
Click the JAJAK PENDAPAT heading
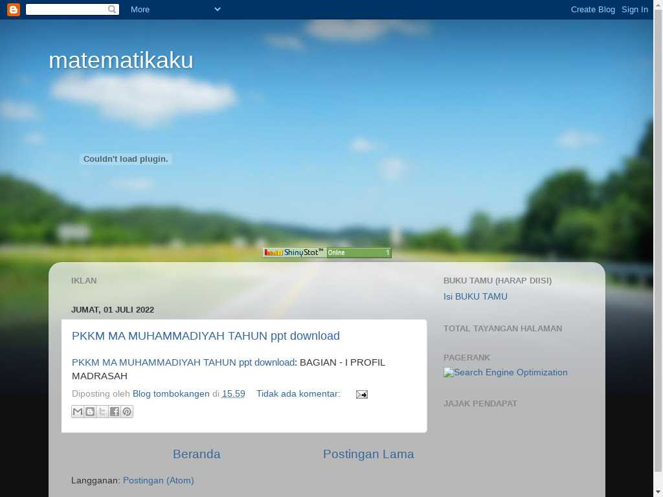pos(480,404)
